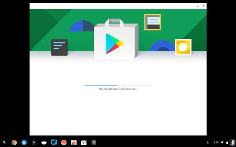Click the Play Store shelf icon

tap(84, 143)
